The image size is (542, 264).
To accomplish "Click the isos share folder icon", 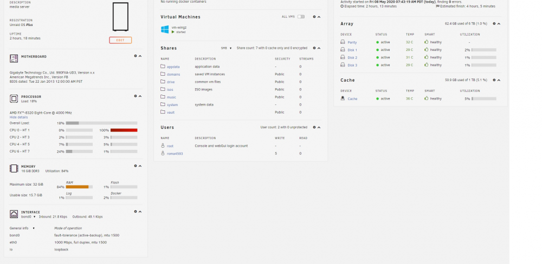I will coord(163,89).
